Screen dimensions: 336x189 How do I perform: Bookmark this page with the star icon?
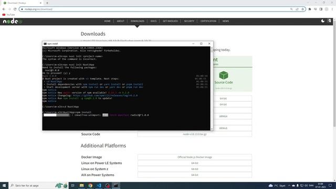coord(302,9)
